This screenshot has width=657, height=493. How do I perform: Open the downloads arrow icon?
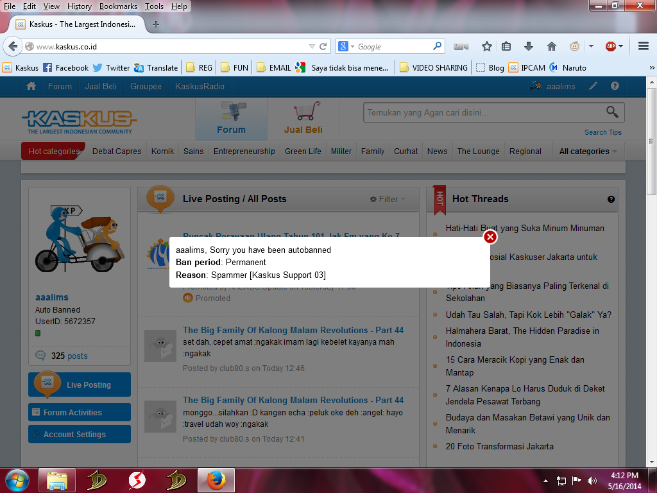pos(529,46)
